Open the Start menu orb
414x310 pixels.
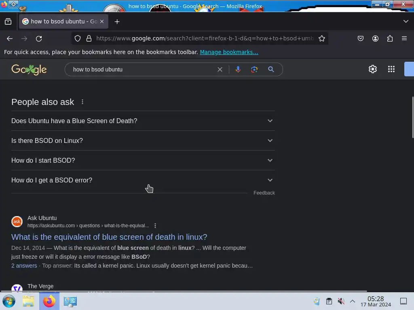pyautogui.click(x=9, y=301)
